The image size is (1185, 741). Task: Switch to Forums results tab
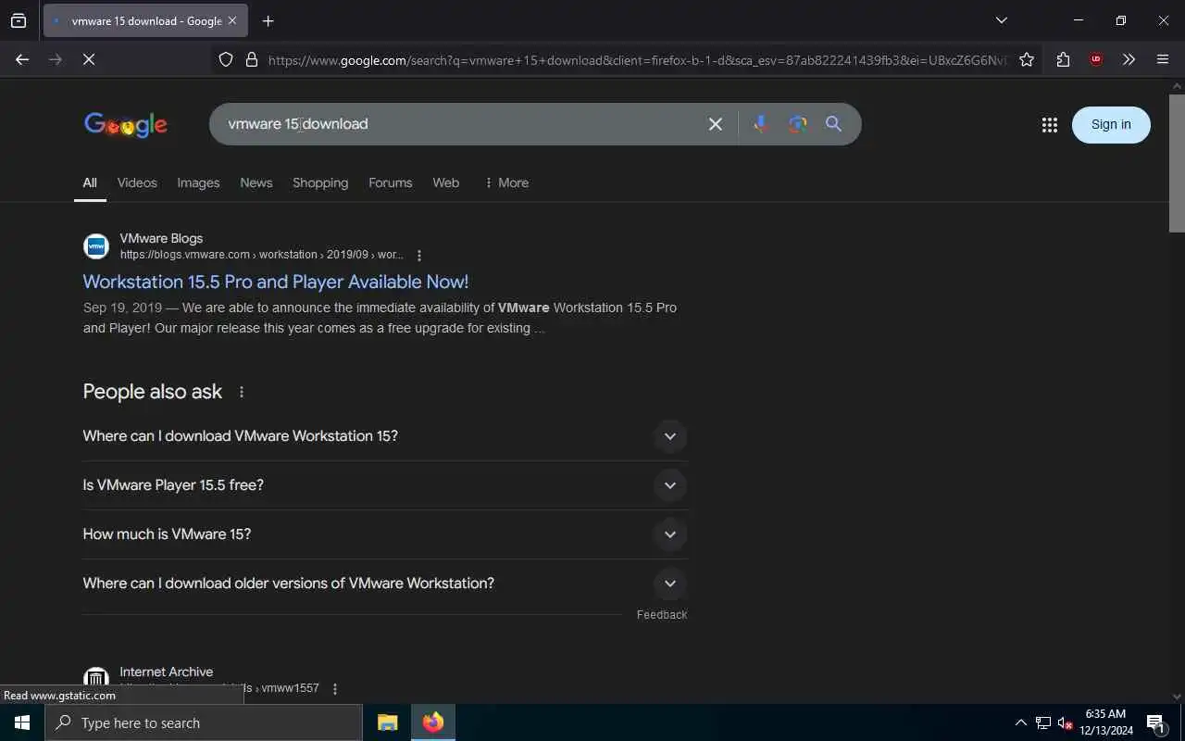click(x=391, y=182)
